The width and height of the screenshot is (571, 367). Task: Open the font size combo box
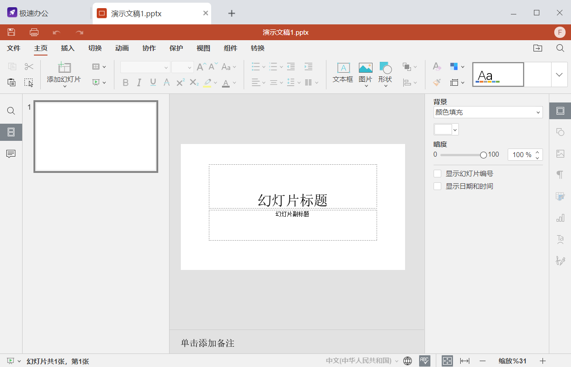point(183,67)
